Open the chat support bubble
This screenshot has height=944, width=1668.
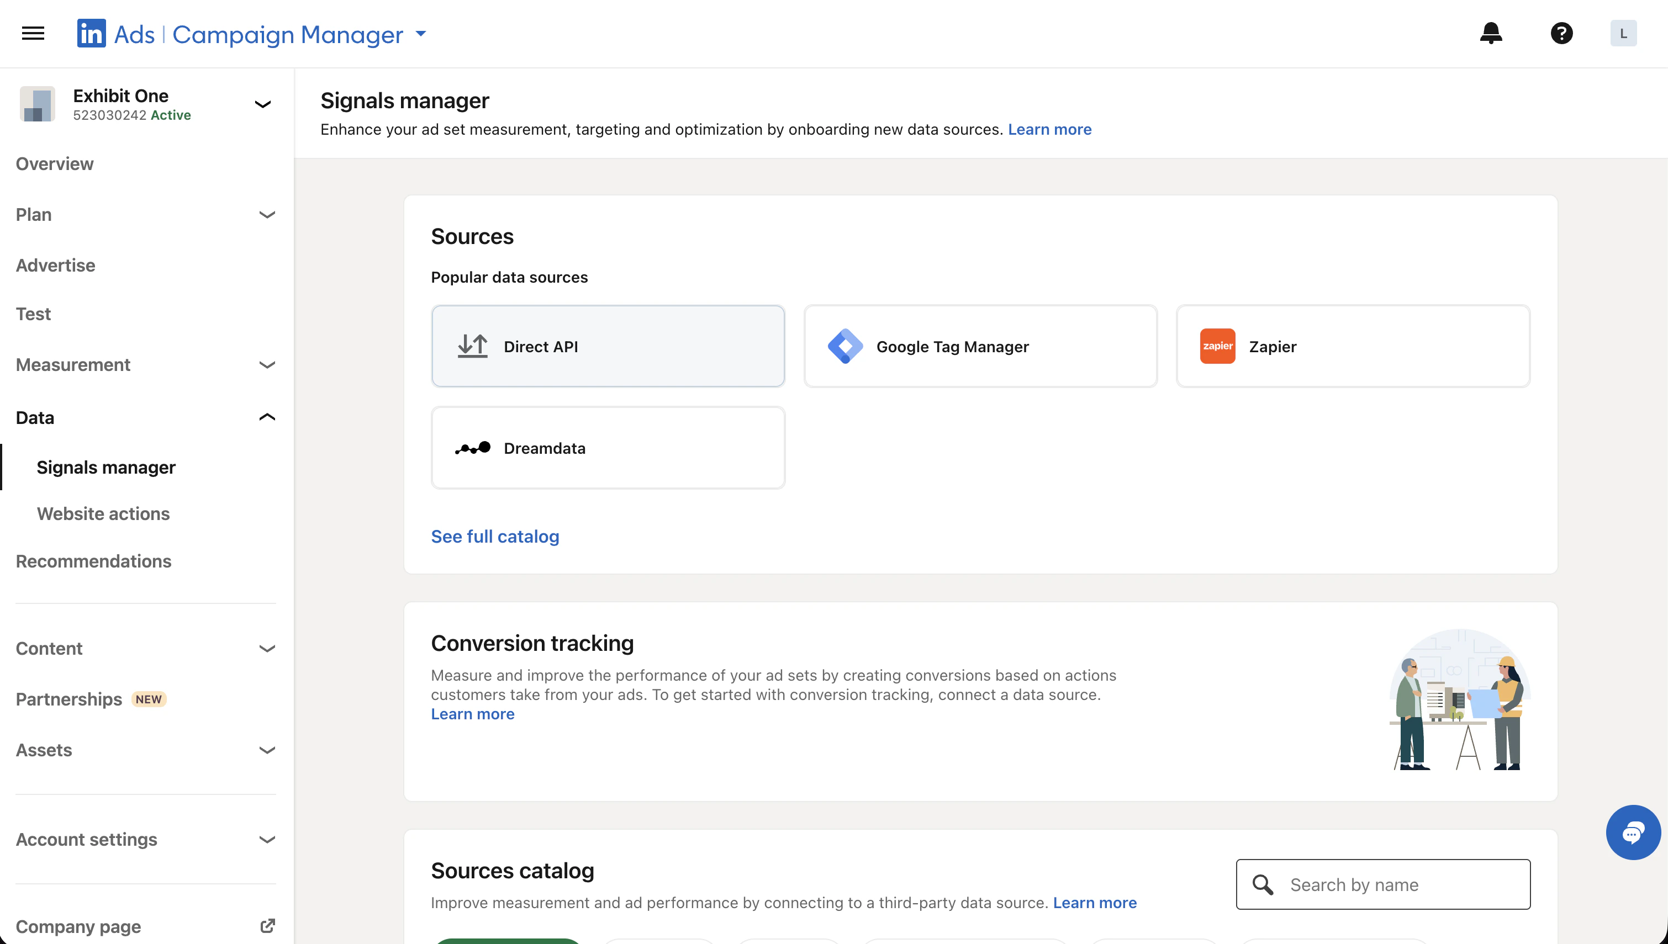point(1634,832)
